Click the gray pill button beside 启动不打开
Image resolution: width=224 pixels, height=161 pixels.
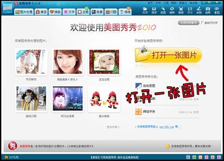coord(189,23)
